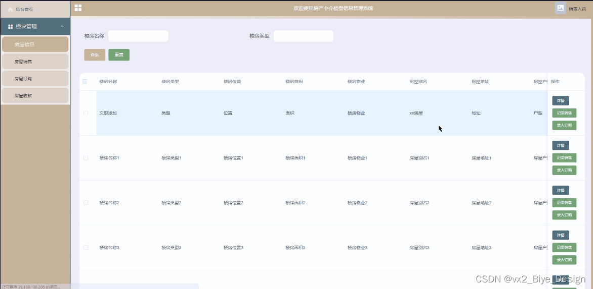
Task: Select the 楼房位置3 cell
Action: pyautogui.click(x=233, y=248)
